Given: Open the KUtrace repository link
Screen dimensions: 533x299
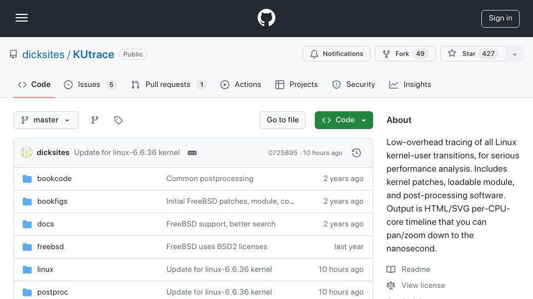Looking at the screenshot, I should [93, 54].
